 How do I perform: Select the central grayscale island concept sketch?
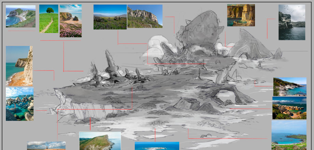click(x=166, y=80)
